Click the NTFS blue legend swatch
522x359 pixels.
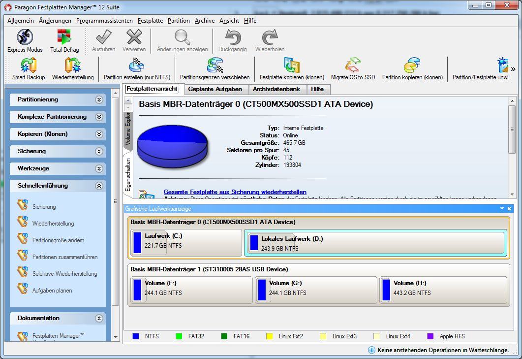click(x=135, y=336)
